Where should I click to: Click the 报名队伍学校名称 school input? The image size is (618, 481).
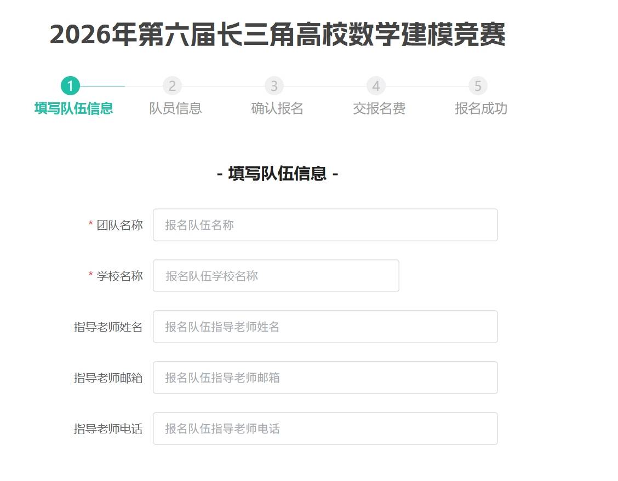click(276, 276)
